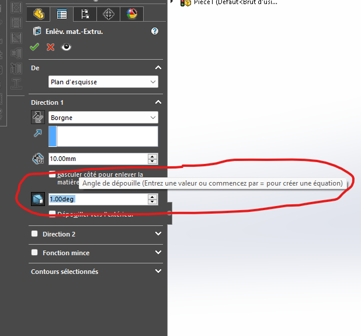Click the 10.00mm depth input field
This screenshot has height=336, width=361.
[97, 159]
